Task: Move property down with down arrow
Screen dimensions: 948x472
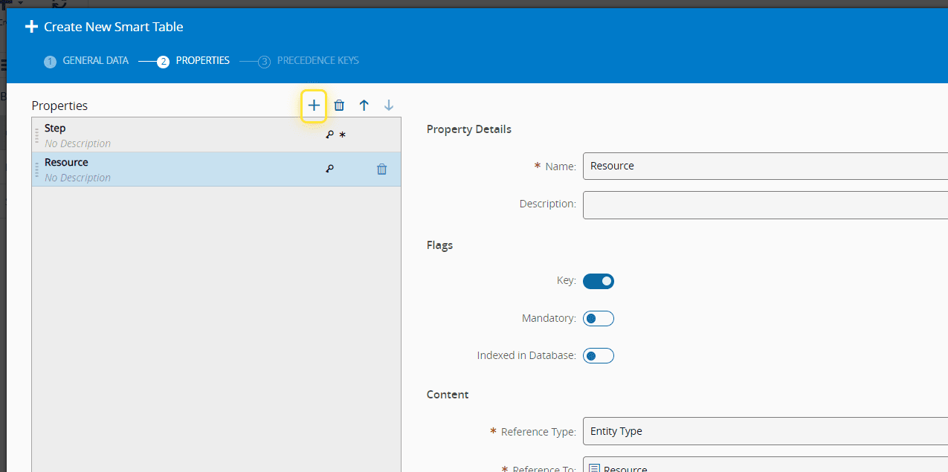Action: (x=388, y=106)
